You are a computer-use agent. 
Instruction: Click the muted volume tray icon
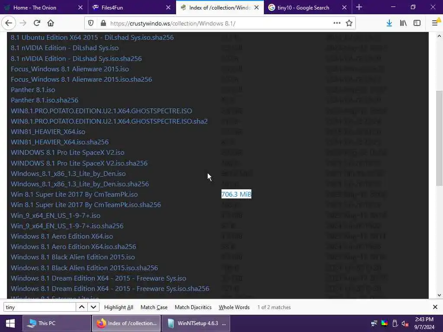tap(405, 323)
